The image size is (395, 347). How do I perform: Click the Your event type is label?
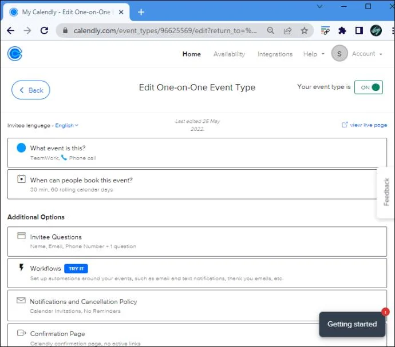point(323,87)
